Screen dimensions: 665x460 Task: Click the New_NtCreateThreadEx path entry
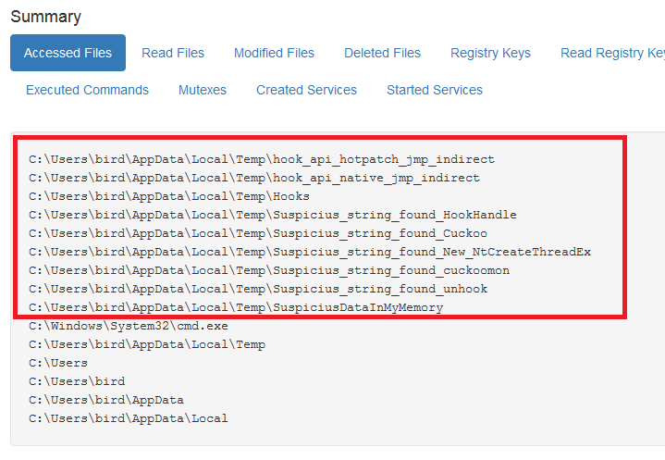pos(310,252)
